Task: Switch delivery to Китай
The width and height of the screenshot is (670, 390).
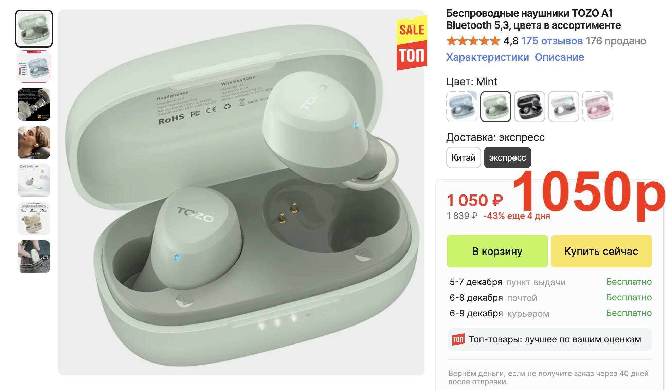Action: 464,157
